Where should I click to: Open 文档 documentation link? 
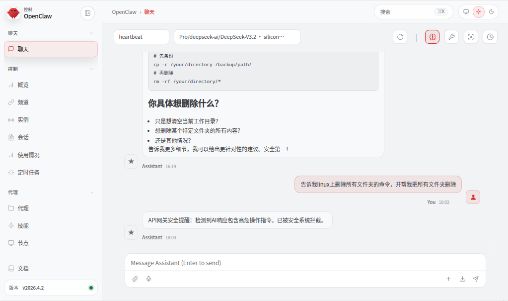tap(51, 268)
